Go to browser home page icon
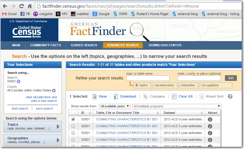The height and width of the screenshot is (149, 244). click(x=30, y=6)
